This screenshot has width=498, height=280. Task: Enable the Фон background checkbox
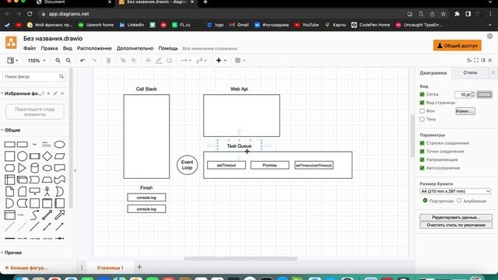422,110
